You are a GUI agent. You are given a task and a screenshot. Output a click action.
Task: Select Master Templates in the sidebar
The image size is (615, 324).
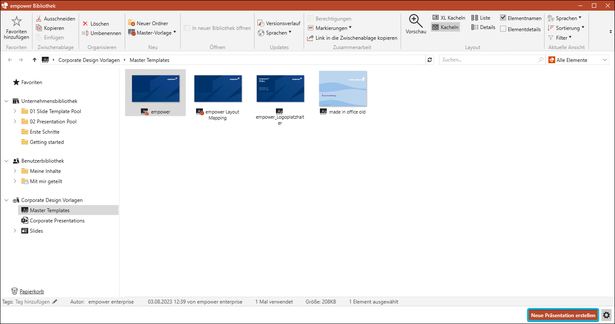click(68, 210)
